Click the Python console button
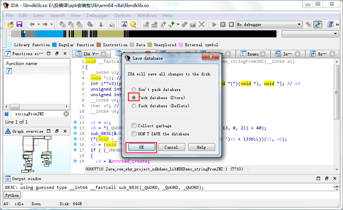The width and height of the screenshot is (343, 210). [12, 195]
